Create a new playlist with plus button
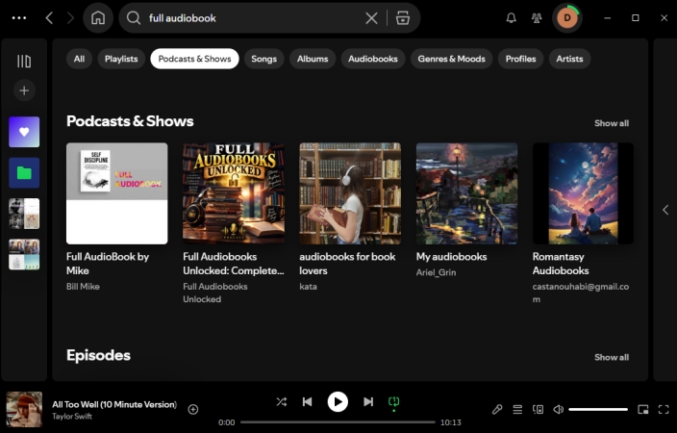 [x=24, y=90]
